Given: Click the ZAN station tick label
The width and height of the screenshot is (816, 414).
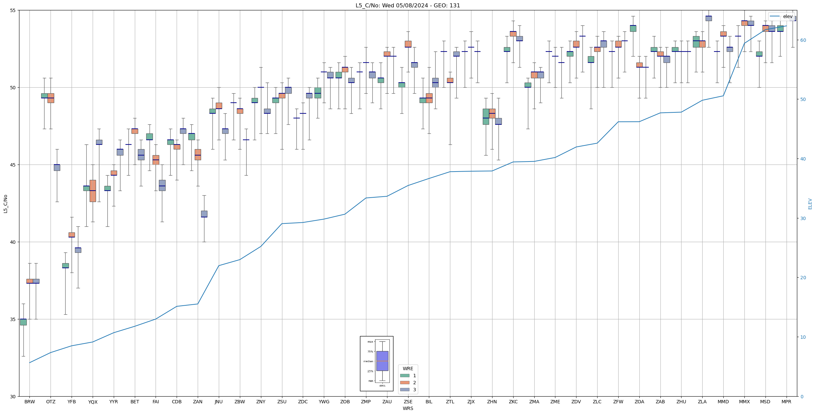Looking at the screenshot, I should (198, 402).
